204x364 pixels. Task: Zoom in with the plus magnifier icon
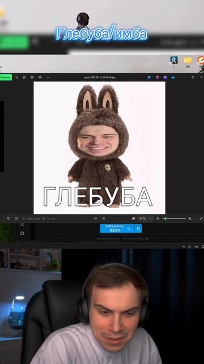click(x=190, y=218)
